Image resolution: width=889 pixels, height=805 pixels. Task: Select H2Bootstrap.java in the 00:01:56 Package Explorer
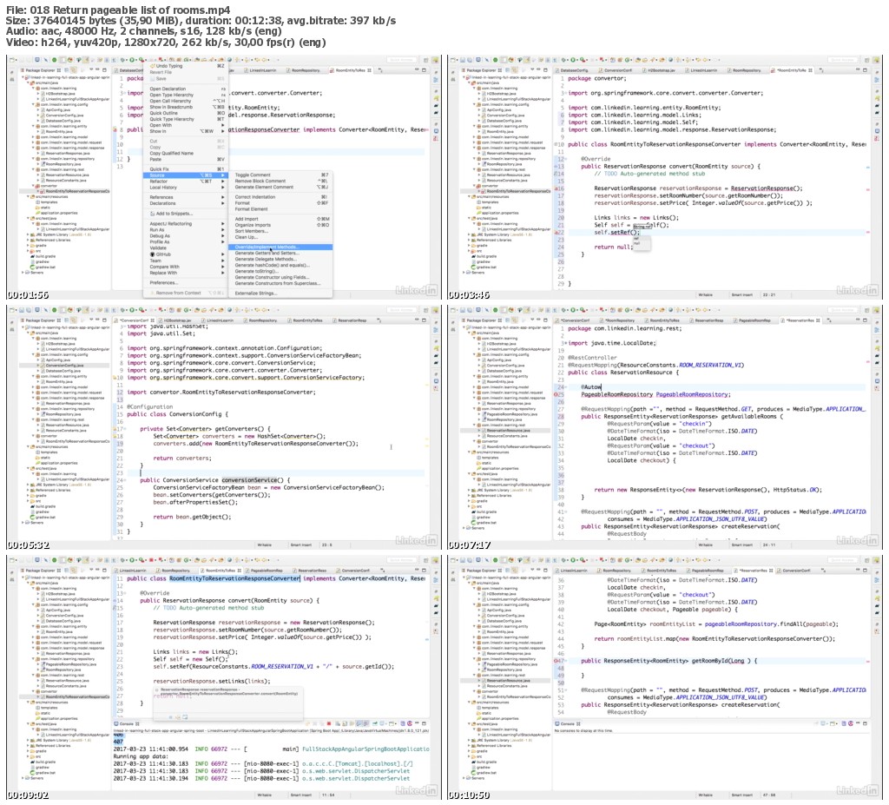(58, 94)
